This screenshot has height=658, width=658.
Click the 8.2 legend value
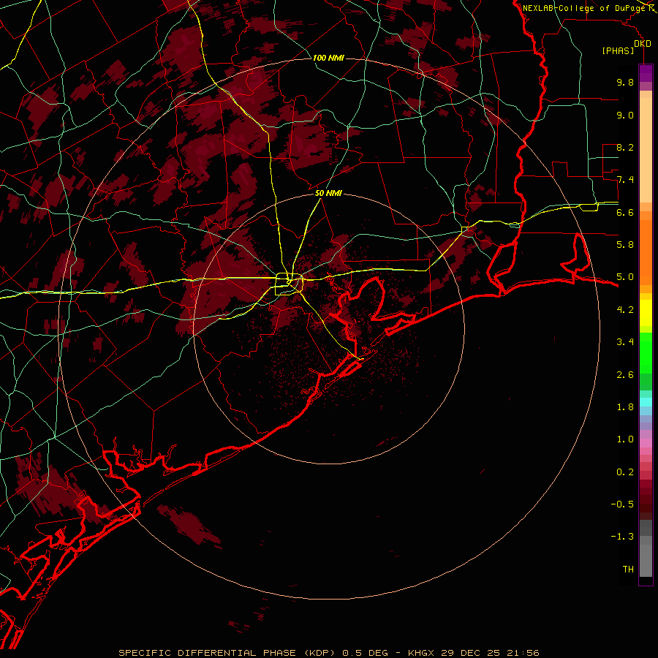coord(625,147)
